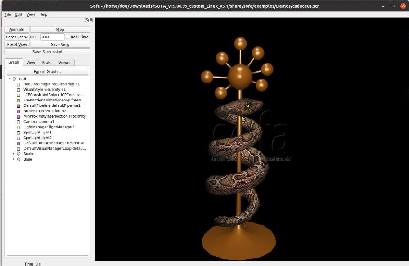Click the root node circle icon

14,78
